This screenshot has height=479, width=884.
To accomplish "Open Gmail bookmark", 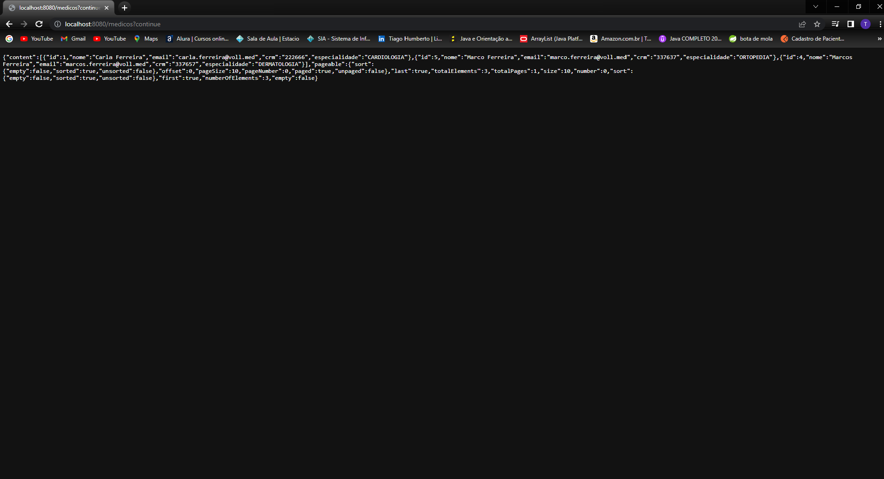I will coord(73,39).
